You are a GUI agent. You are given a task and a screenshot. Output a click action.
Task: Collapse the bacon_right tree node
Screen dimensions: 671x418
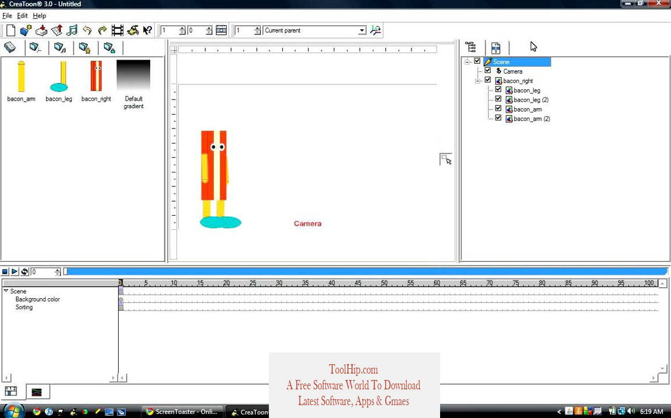click(478, 81)
